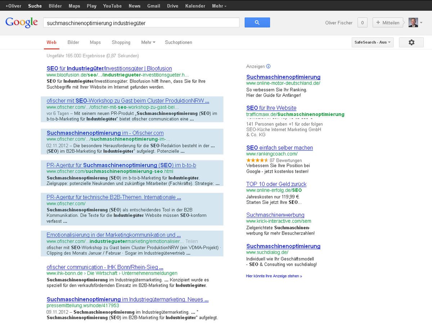Open Oliver Fischer's profile picture

(413, 22)
